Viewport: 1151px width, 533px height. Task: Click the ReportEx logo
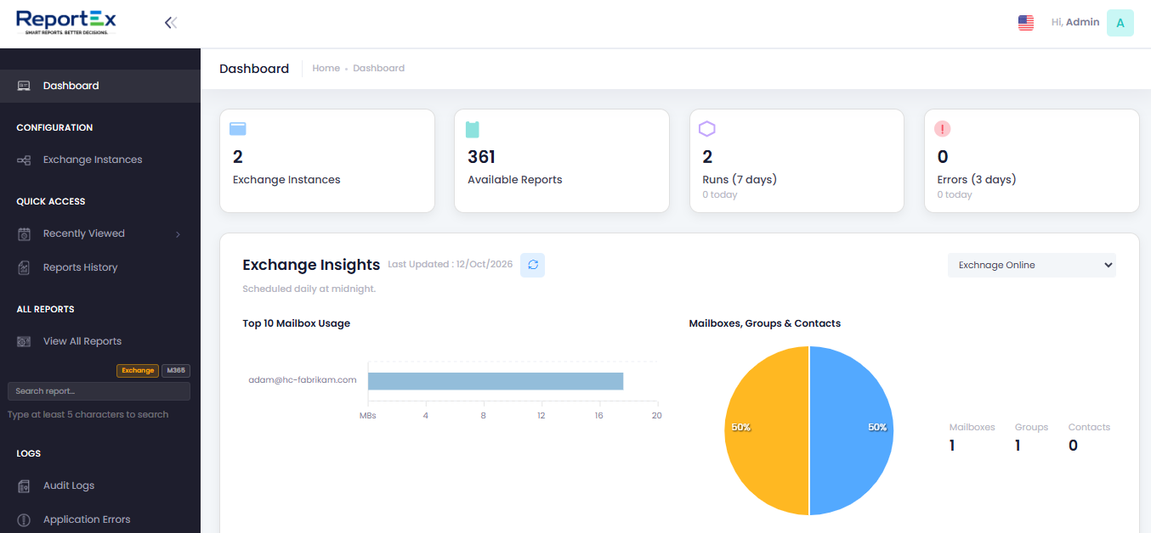click(x=66, y=22)
